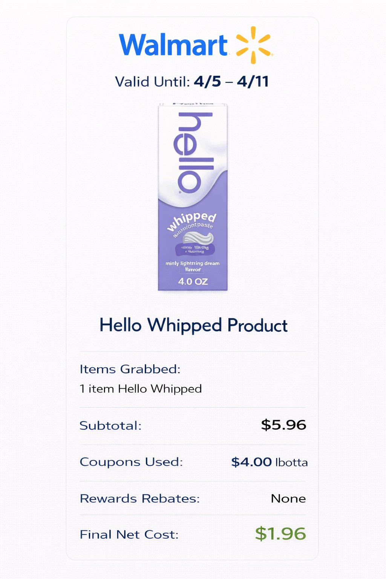Click the 4.0 OZ size label
Screen dimensions: 386x579
click(x=193, y=281)
